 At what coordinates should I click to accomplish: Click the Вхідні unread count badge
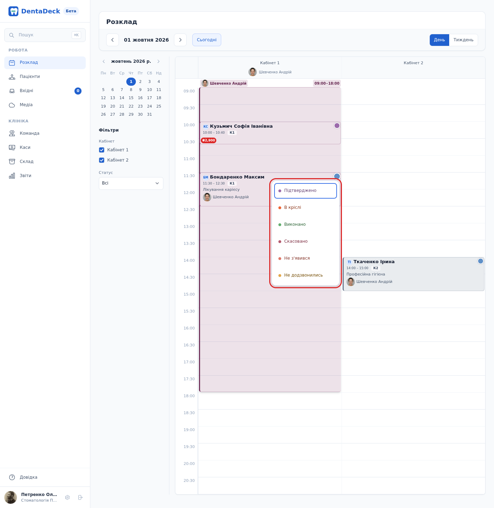pos(78,91)
